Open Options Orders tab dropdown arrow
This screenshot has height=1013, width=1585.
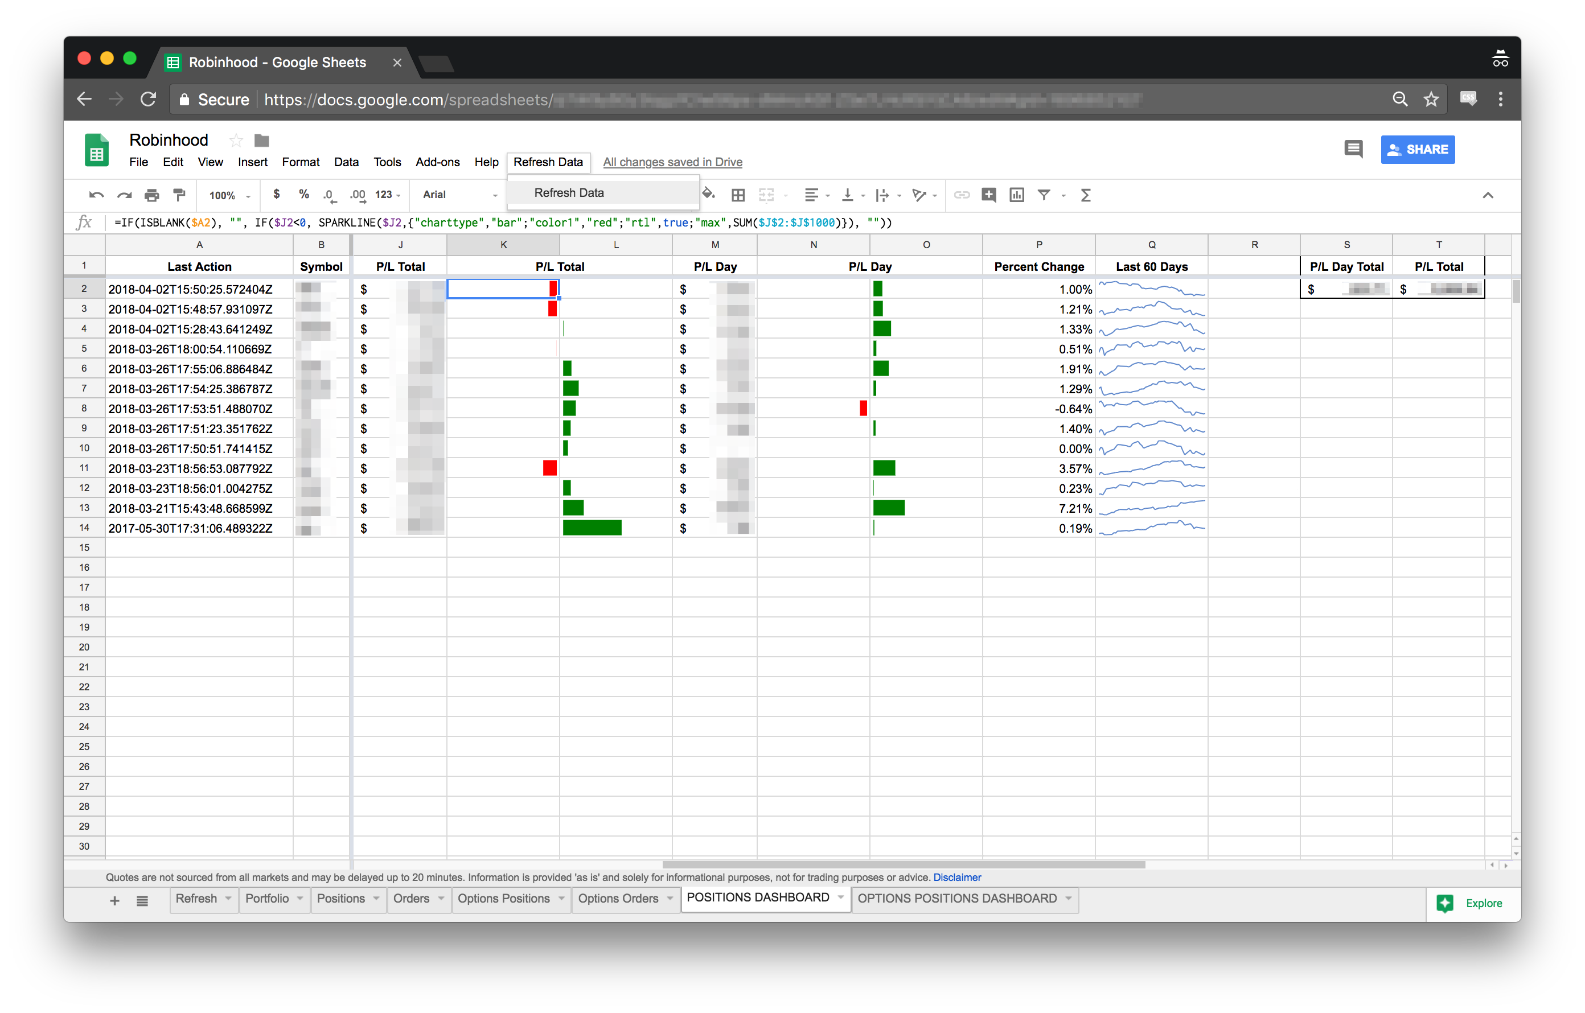click(670, 899)
